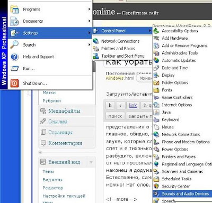212x203 pixels.
Task: Click the Date and Time icon
Action: (x=156, y=68)
